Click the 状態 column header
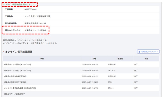Image resolution: width=163 pixels, height=99 pixels. (x=42, y=58)
